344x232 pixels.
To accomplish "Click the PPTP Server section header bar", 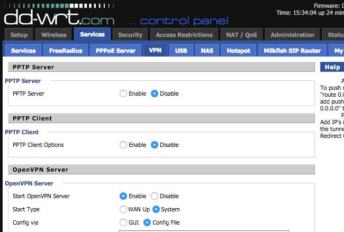I will tap(161, 67).
